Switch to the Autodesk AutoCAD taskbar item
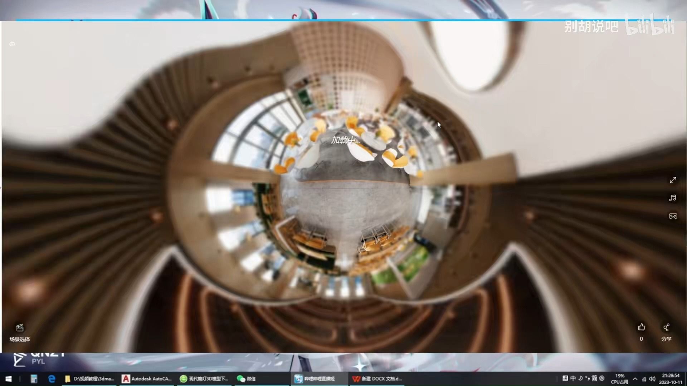This screenshot has width=687, height=386. [147, 379]
